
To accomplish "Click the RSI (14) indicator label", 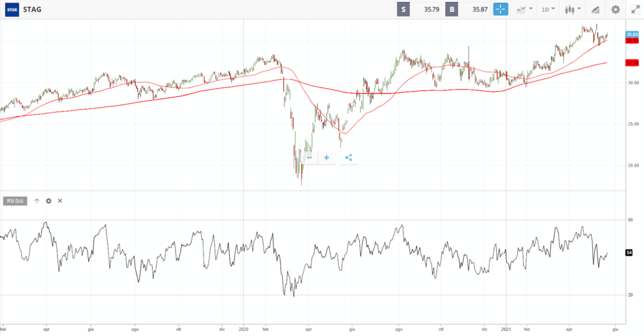I will point(15,201).
